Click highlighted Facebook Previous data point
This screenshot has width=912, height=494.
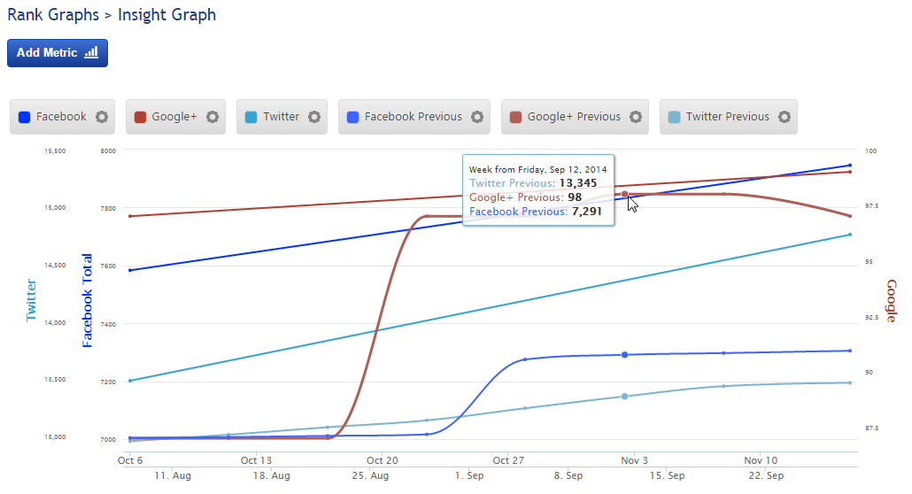pyautogui.click(x=624, y=355)
